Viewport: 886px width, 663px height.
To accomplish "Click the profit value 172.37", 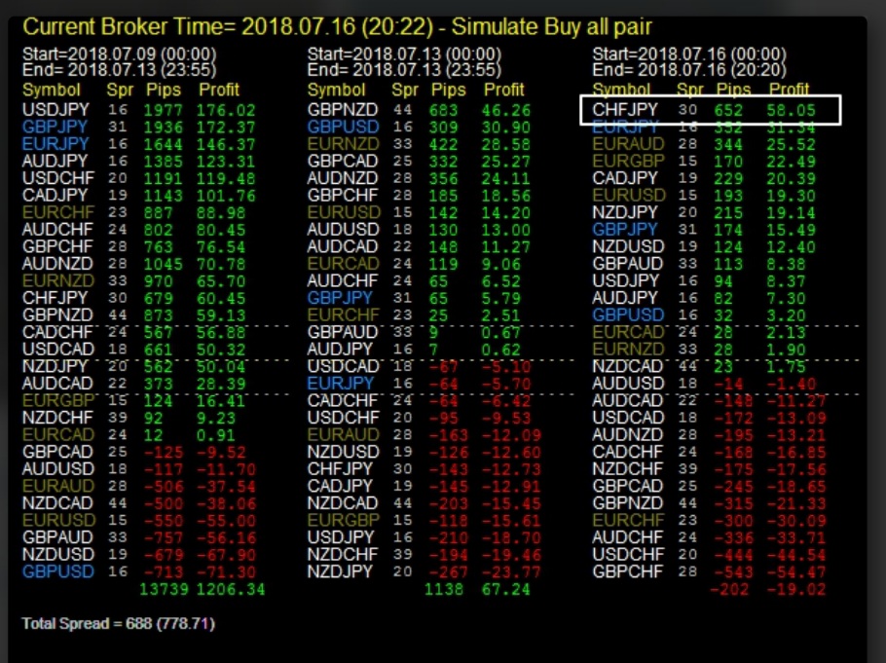I will [226, 128].
